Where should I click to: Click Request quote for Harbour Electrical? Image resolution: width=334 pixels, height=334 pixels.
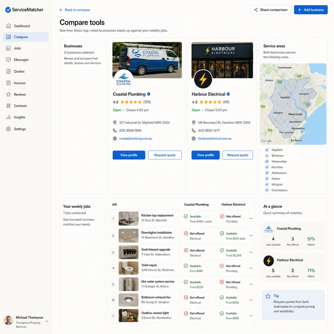point(238,155)
